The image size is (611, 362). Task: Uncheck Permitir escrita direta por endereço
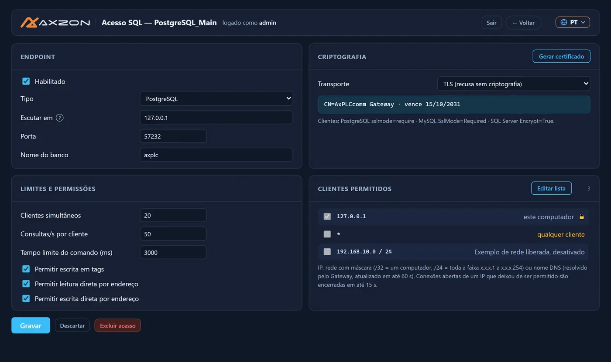26,299
